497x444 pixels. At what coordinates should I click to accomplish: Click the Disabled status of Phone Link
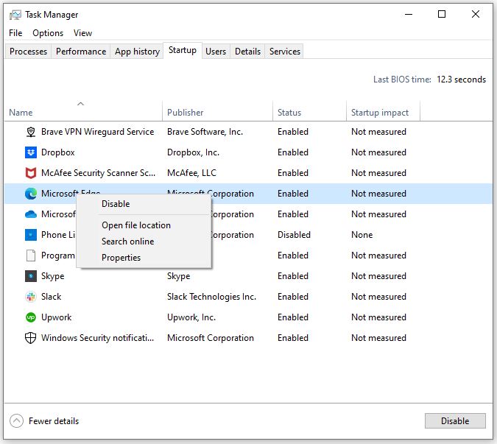coord(294,235)
